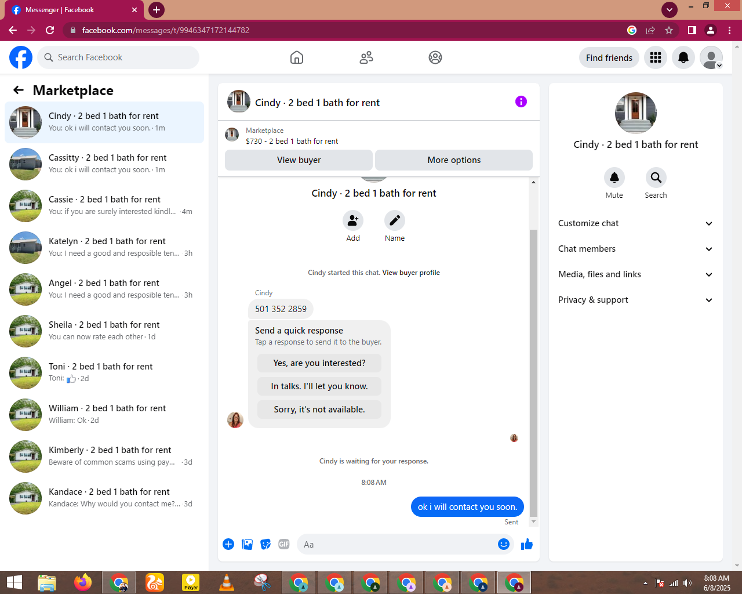Image resolution: width=742 pixels, height=594 pixels.
Task: Focus the Search Facebook field
Action: point(118,57)
